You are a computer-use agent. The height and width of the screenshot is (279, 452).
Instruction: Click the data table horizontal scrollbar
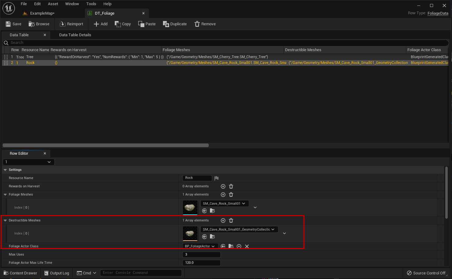[x=106, y=145]
